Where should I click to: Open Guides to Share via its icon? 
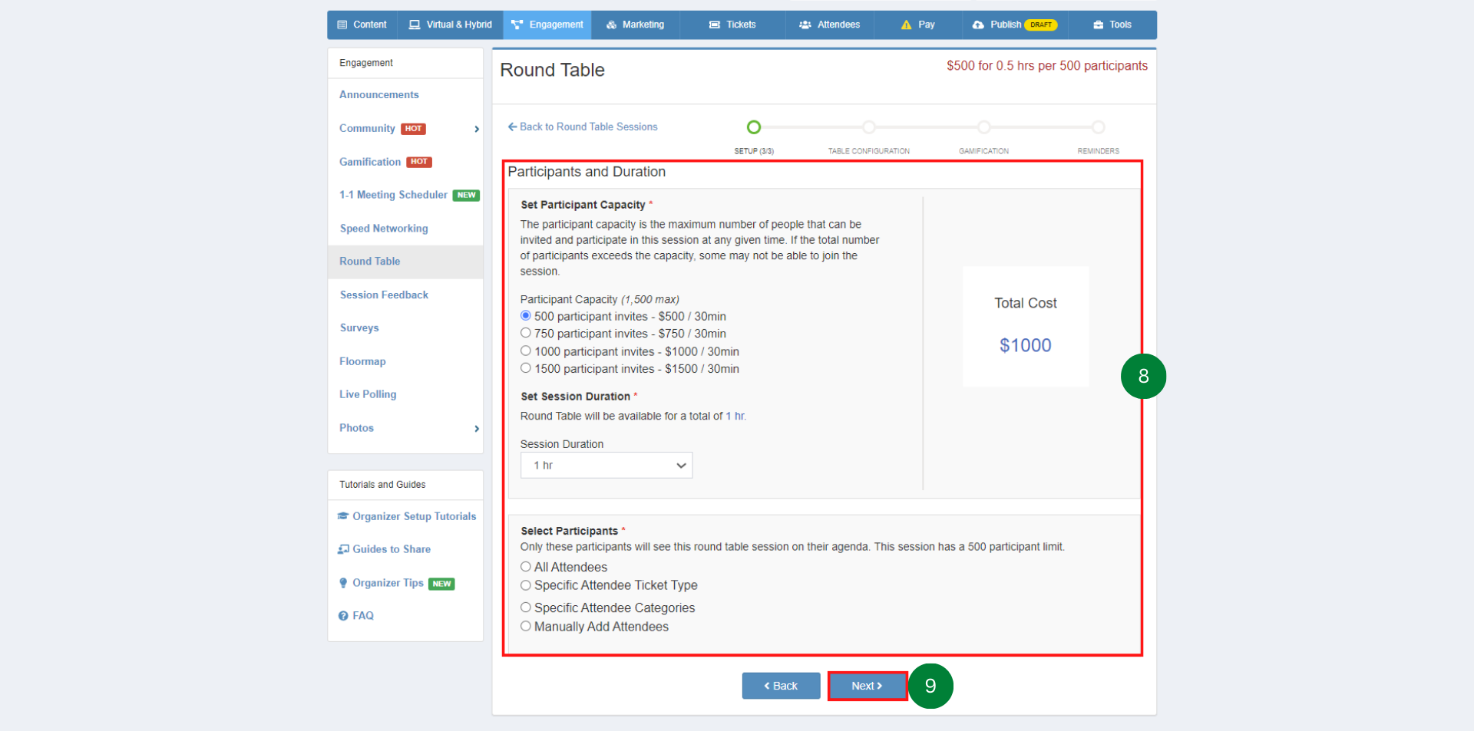[x=342, y=548]
